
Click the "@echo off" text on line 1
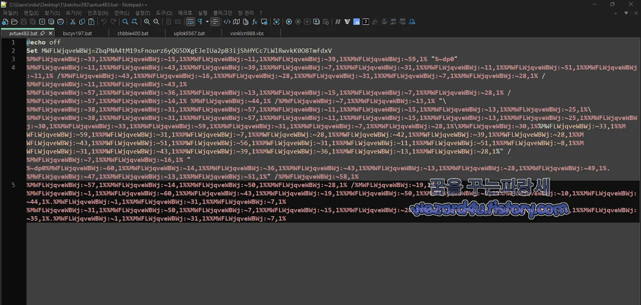[44, 42]
